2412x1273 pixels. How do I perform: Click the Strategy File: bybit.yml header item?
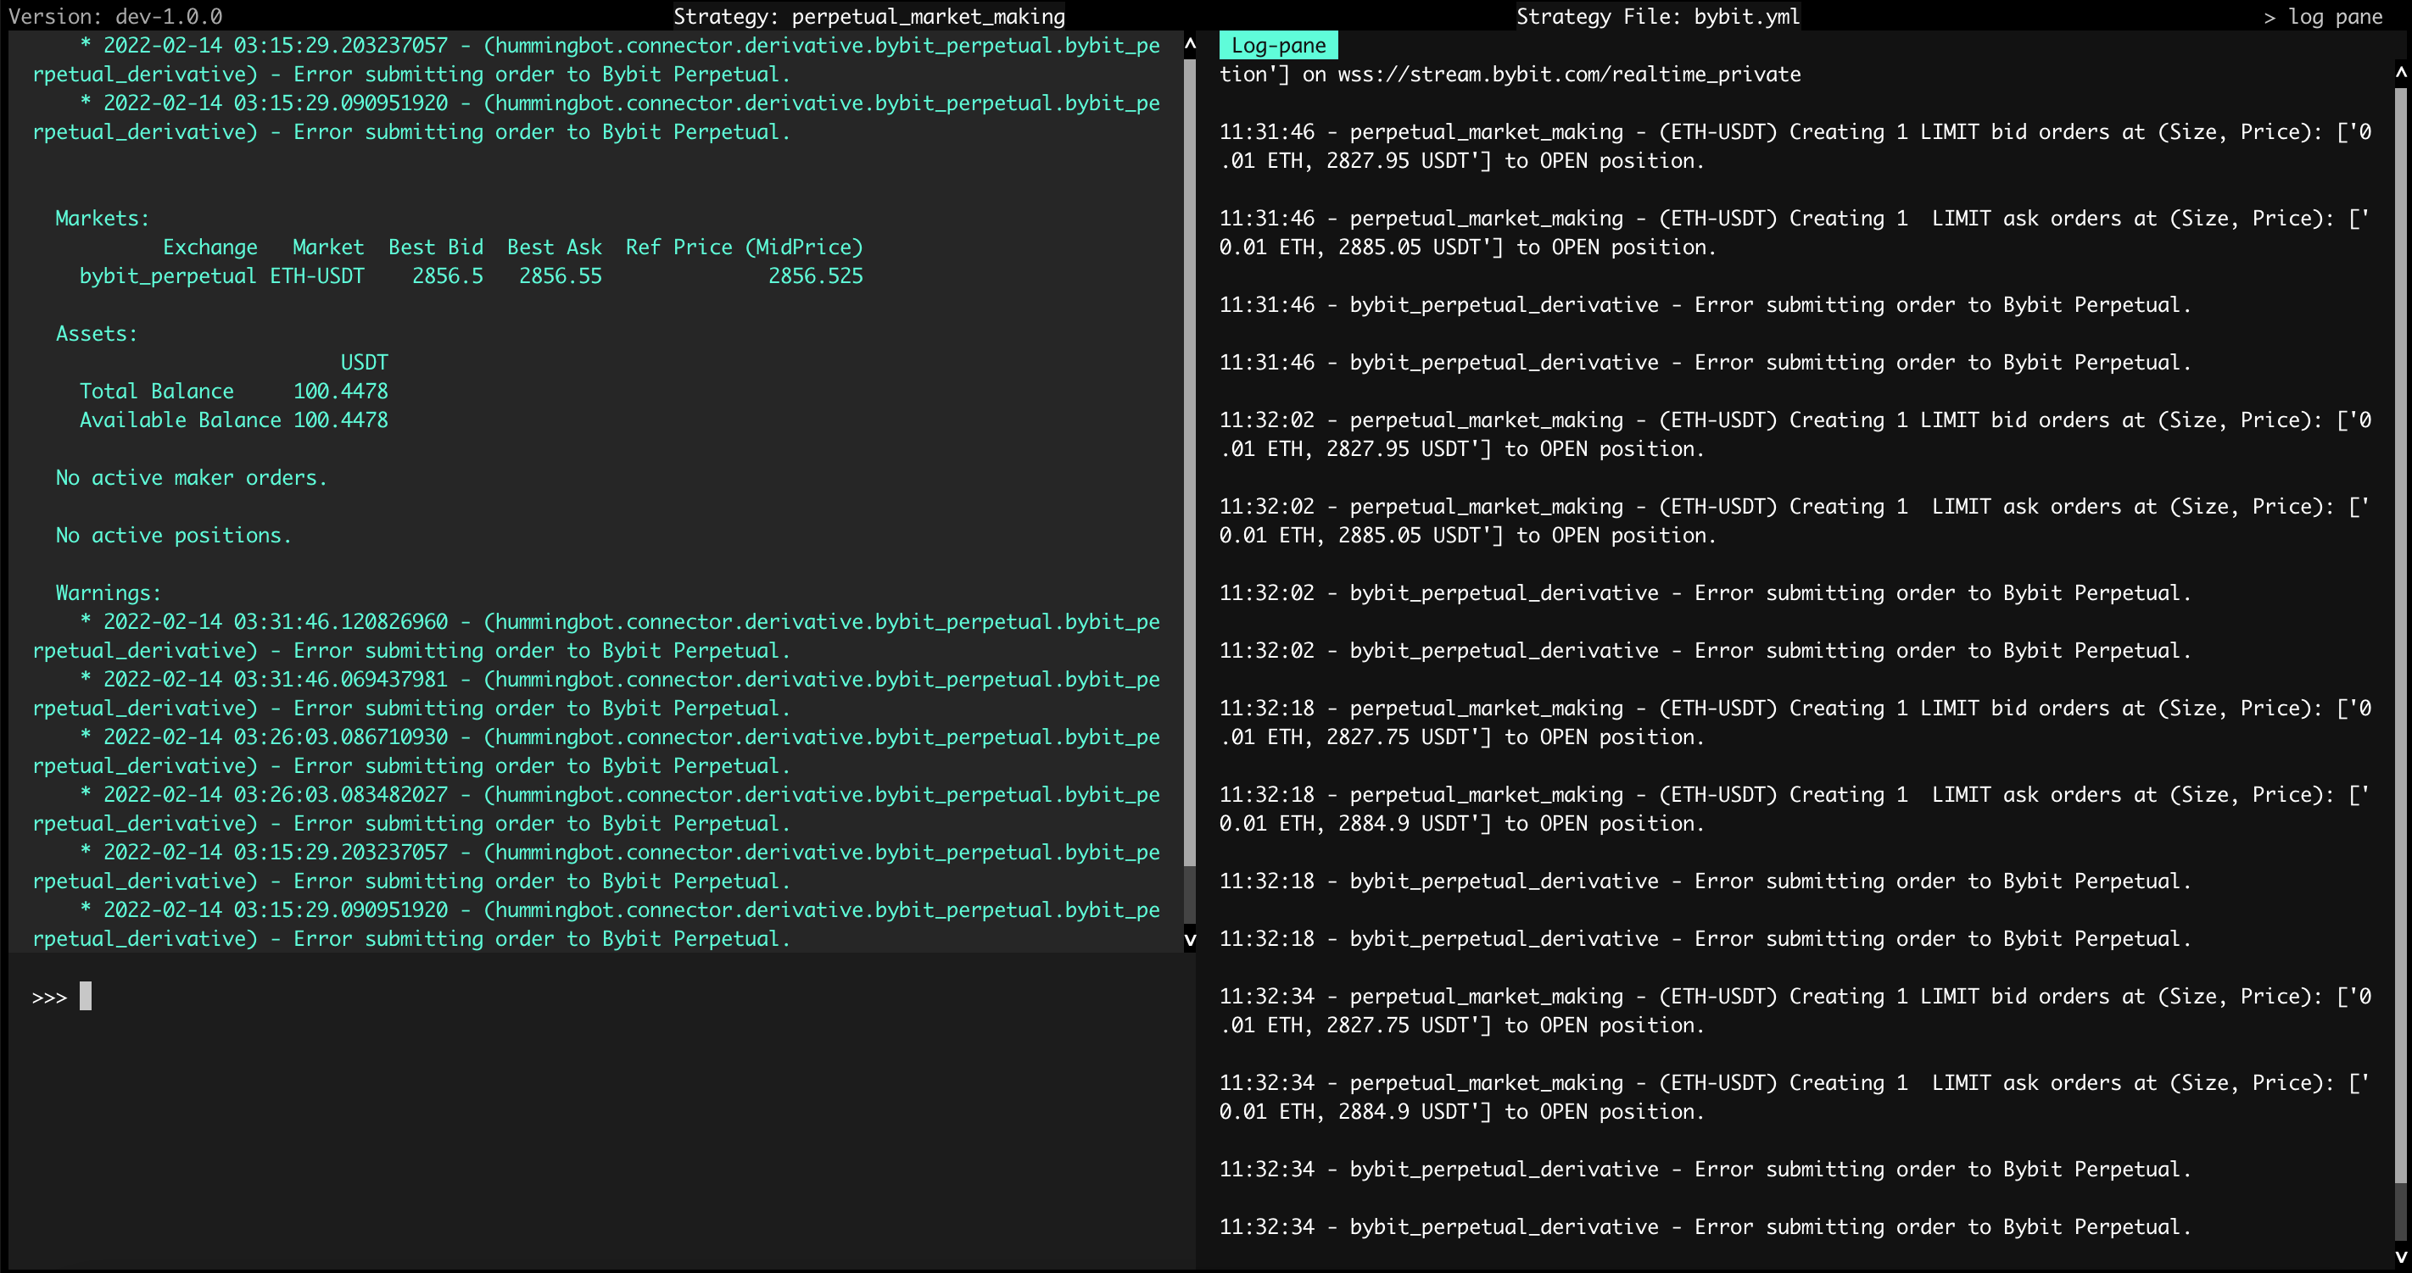click(1657, 16)
